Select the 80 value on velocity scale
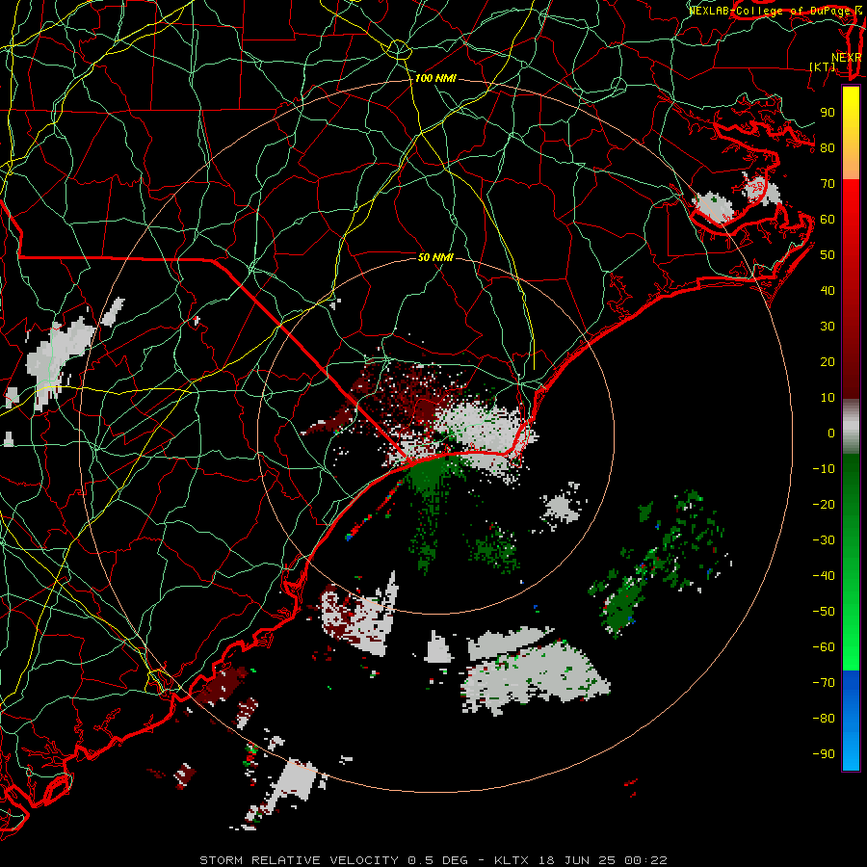867x867 pixels. coord(828,148)
